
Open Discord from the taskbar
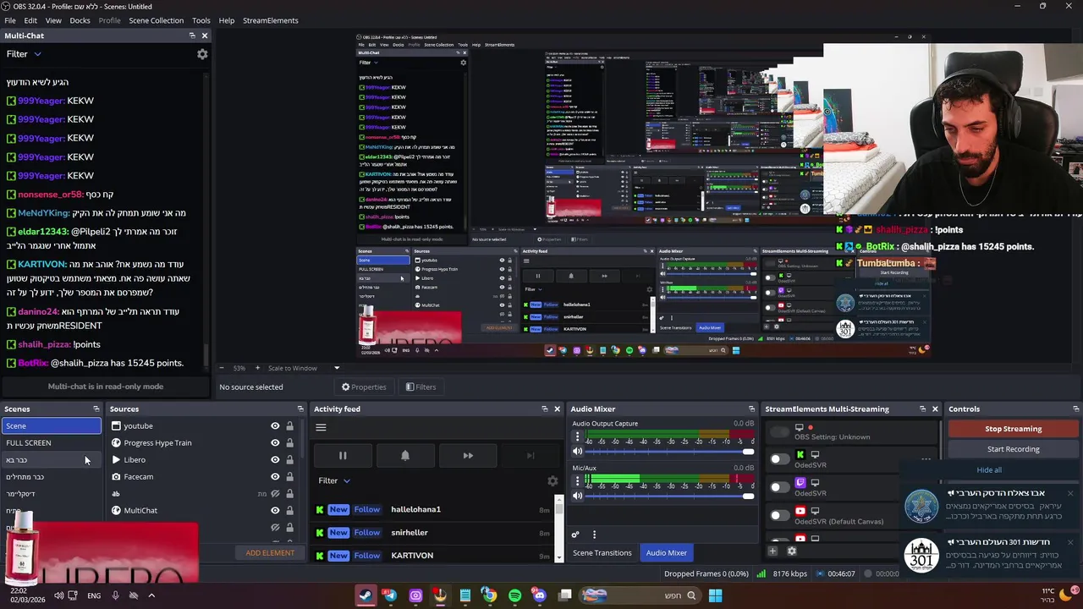(540, 595)
